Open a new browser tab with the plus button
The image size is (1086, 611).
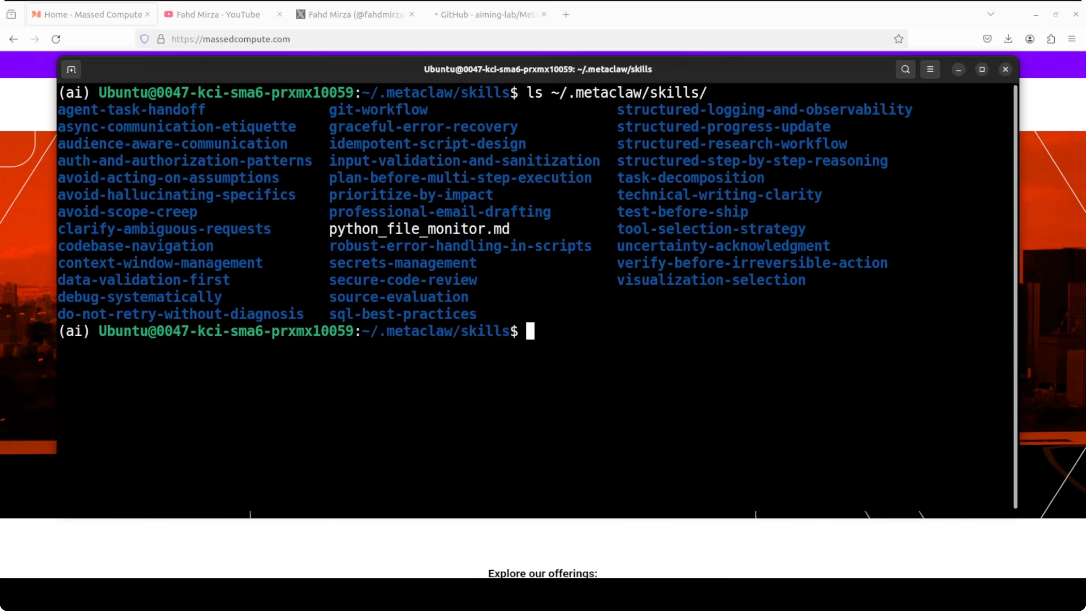point(565,14)
